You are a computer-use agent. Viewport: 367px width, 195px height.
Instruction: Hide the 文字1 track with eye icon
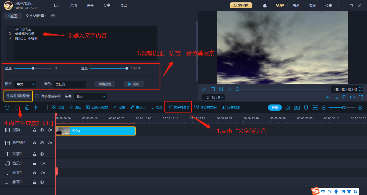tap(42, 154)
